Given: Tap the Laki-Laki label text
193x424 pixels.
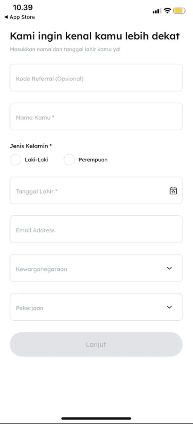Looking at the screenshot, I should pyautogui.click(x=36, y=160).
